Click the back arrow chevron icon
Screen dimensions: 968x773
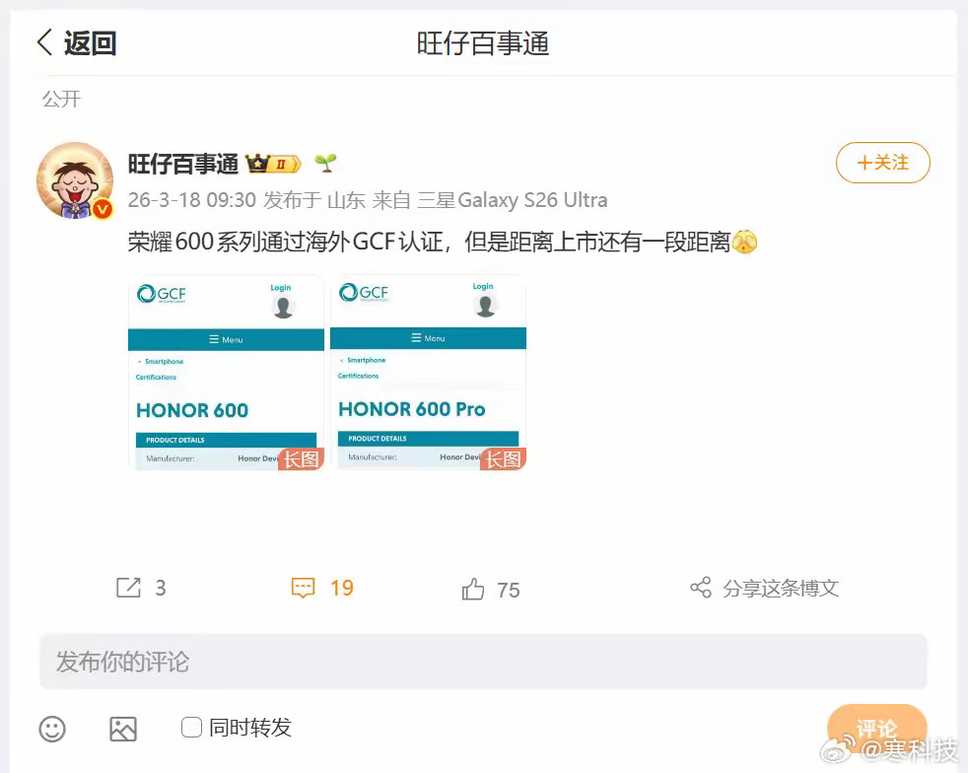(x=44, y=42)
